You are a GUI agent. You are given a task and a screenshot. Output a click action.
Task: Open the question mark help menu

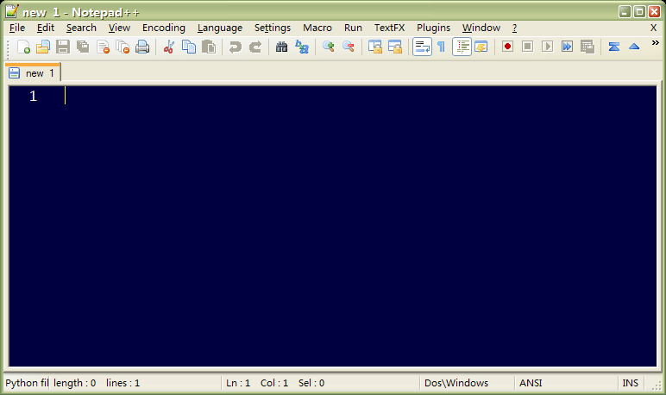point(514,28)
